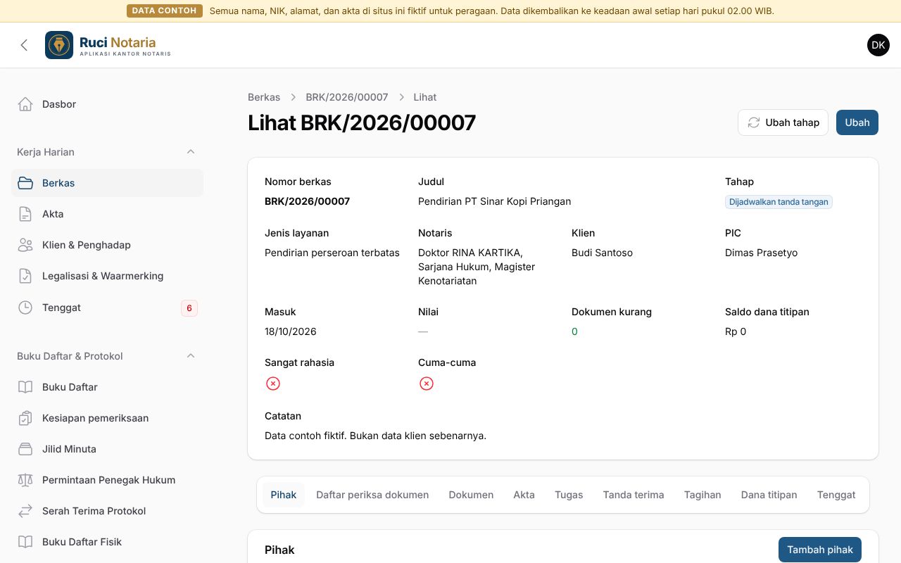This screenshot has height=563, width=901.
Task: Click the Berkas folder icon
Action: coord(25,183)
